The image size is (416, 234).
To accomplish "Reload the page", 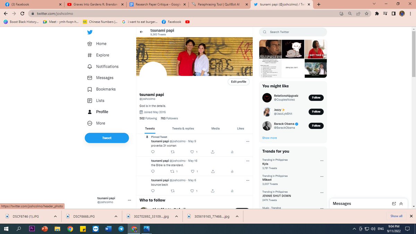I will [x=22, y=14].
